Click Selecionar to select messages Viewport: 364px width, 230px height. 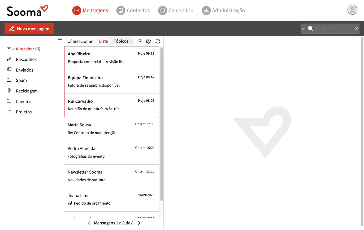[80, 41]
